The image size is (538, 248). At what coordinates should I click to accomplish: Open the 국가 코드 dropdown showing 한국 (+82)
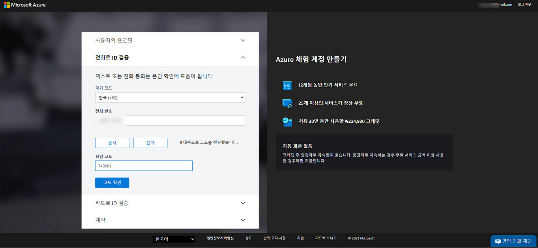pos(170,98)
